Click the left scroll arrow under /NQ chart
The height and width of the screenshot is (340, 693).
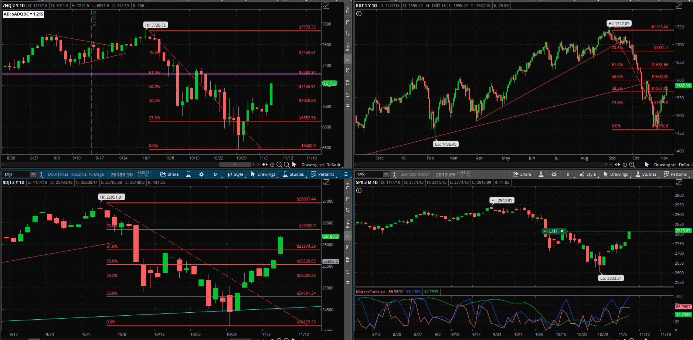pyautogui.click(x=3, y=165)
